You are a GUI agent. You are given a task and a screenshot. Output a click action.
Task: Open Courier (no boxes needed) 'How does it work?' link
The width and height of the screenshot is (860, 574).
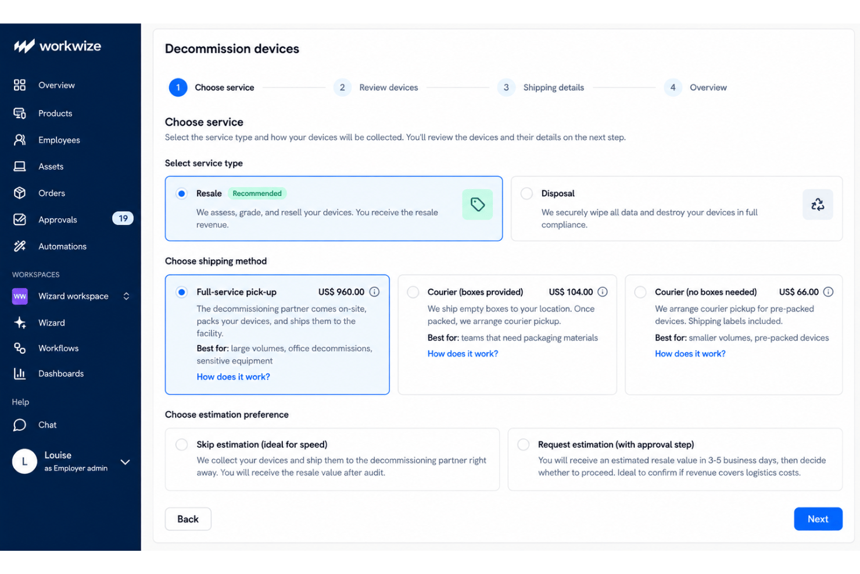tap(690, 354)
